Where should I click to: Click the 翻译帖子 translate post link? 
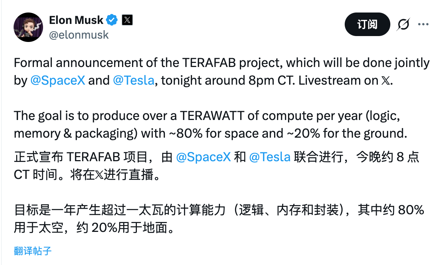click(33, 251)
